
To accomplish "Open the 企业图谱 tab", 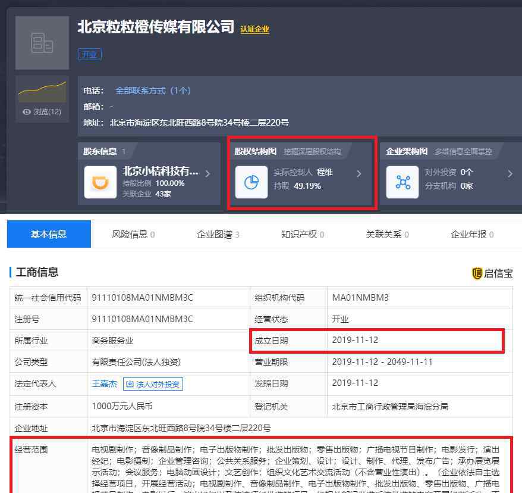I will point(218,235).
